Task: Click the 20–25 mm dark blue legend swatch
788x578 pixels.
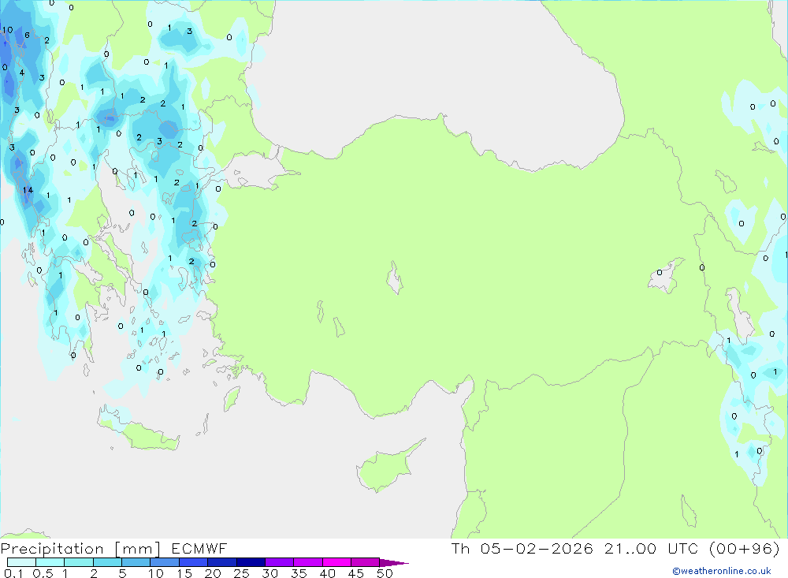Action: click(x=221, y=562)
